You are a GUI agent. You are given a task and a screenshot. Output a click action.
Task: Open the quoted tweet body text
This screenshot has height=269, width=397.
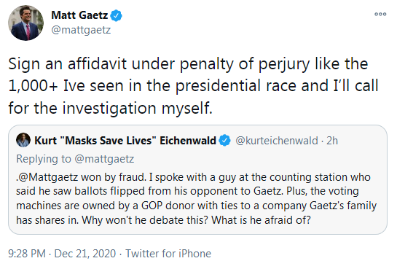197,198
